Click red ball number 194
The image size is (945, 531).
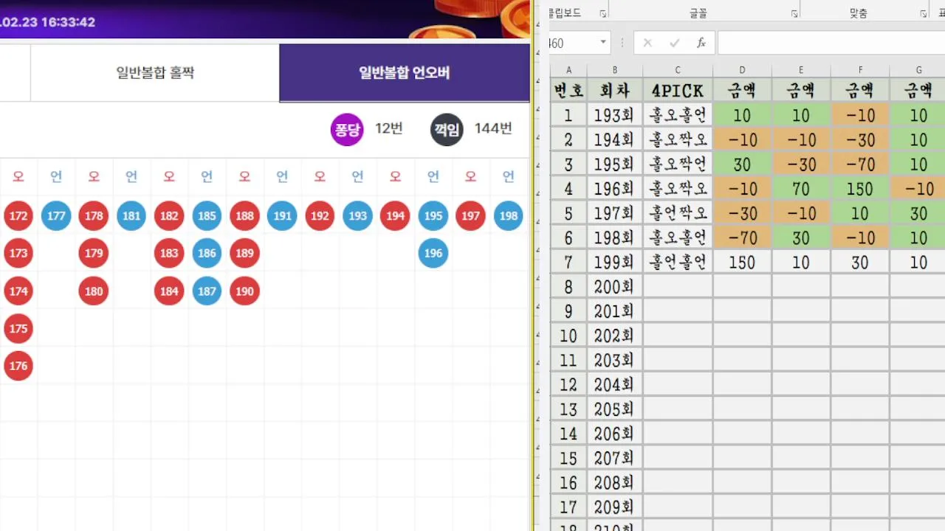(x=395, y=216)
